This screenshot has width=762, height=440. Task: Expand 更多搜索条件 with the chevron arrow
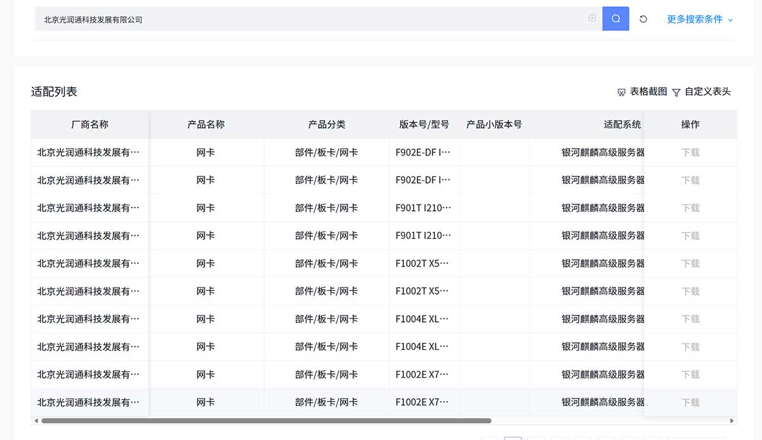[x=730, y=20]
